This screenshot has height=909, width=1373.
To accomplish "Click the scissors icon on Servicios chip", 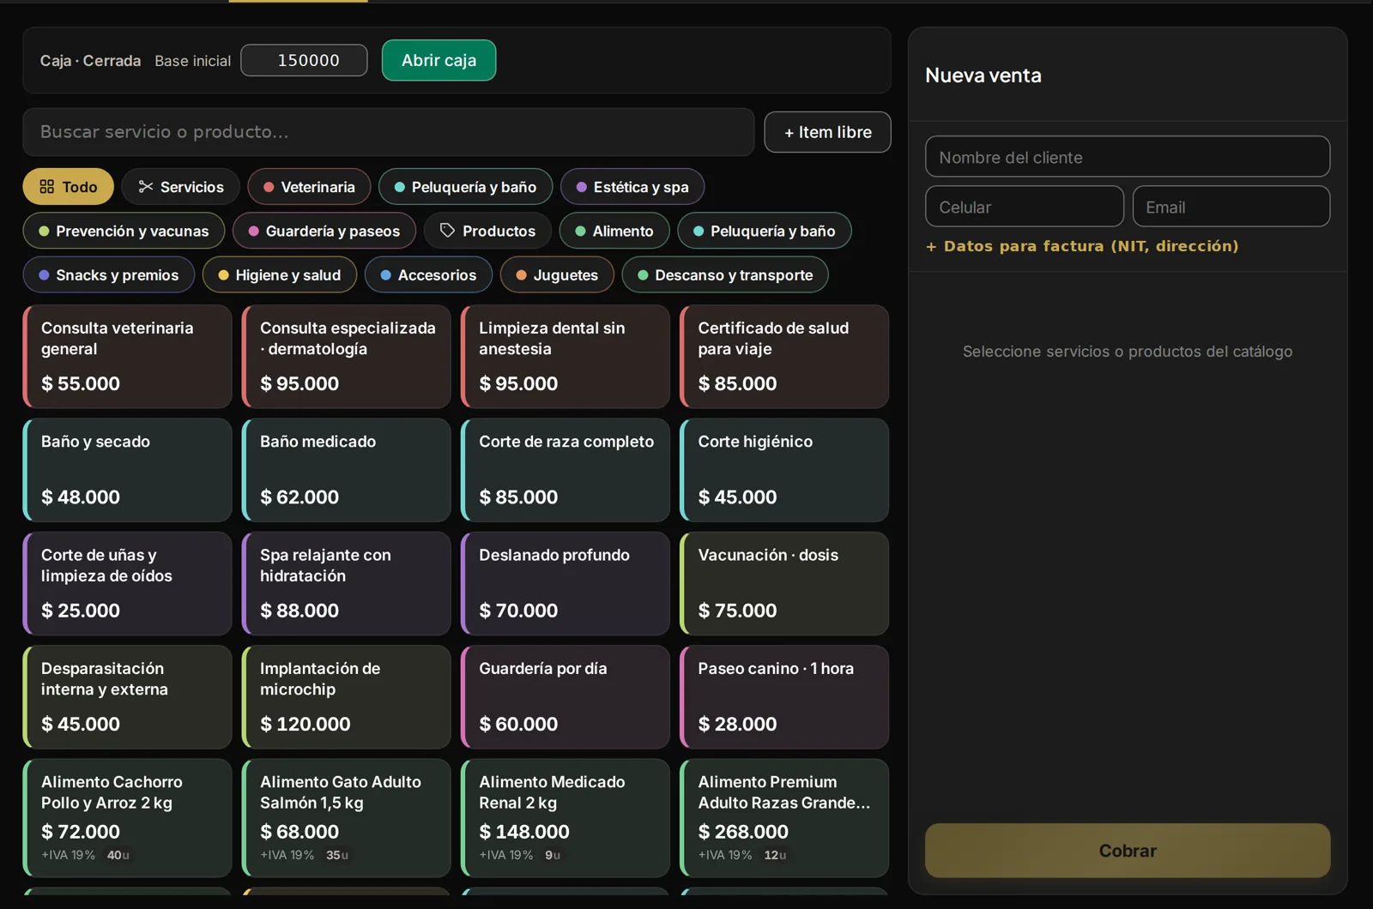I will click(146, 187).
